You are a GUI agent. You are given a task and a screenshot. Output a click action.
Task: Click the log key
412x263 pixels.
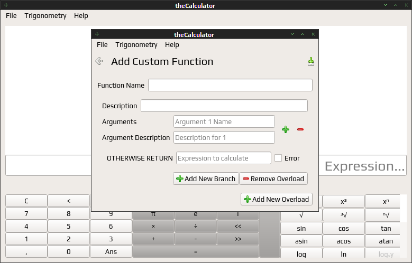click(301, 253)
